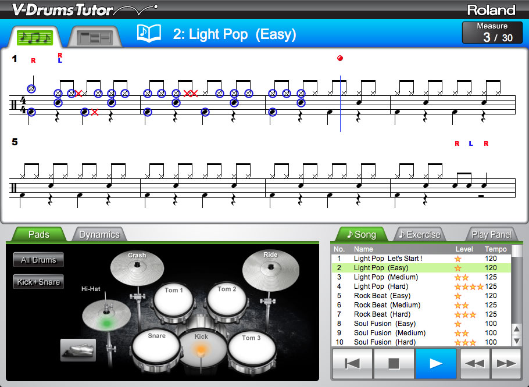Click the rewind button

[475, 364]
